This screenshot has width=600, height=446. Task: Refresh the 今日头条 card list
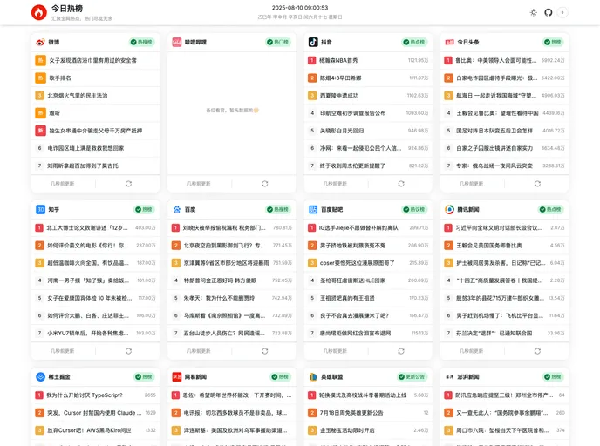point(537,184)
